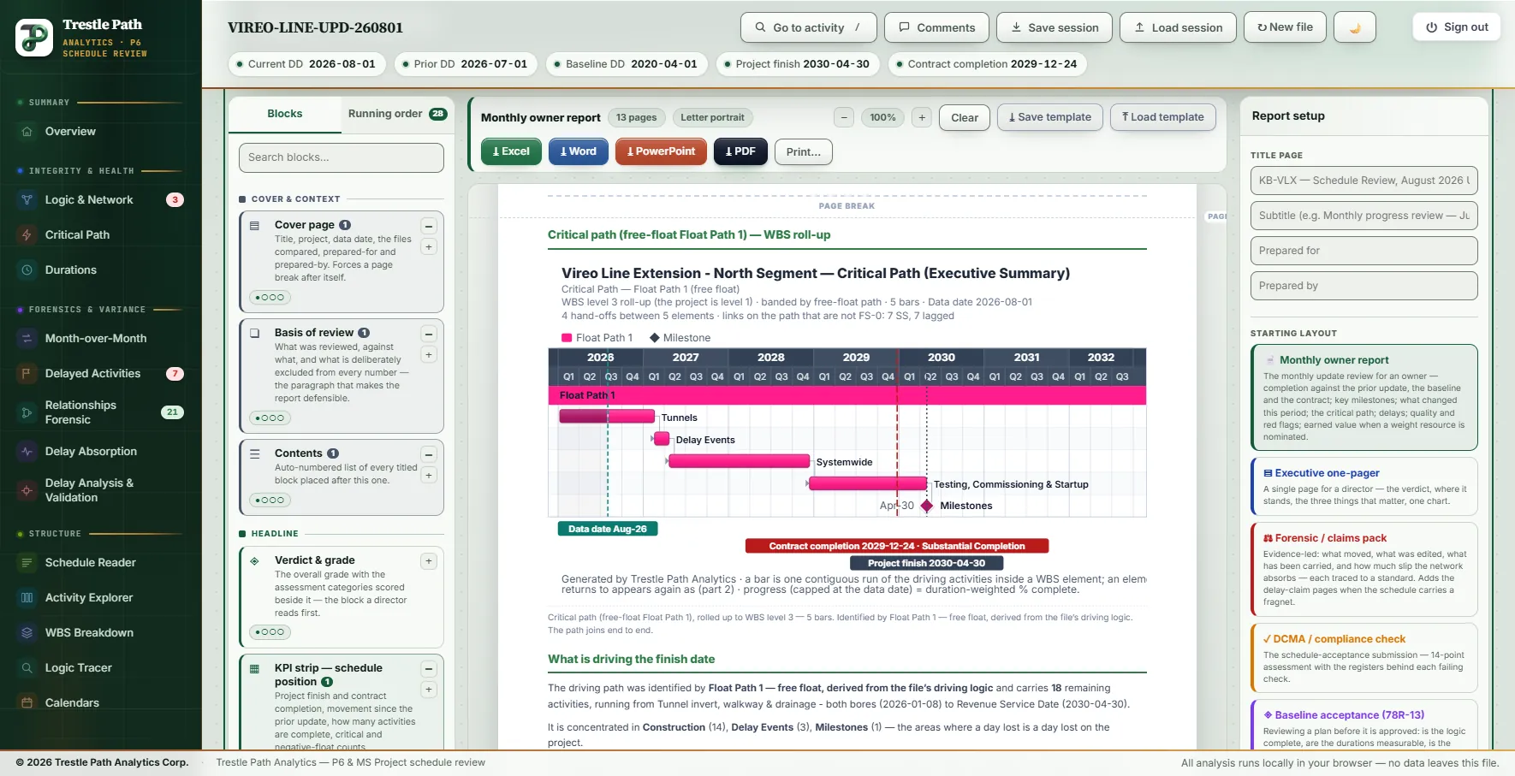Select the Critical Path lightning icon

27,235
